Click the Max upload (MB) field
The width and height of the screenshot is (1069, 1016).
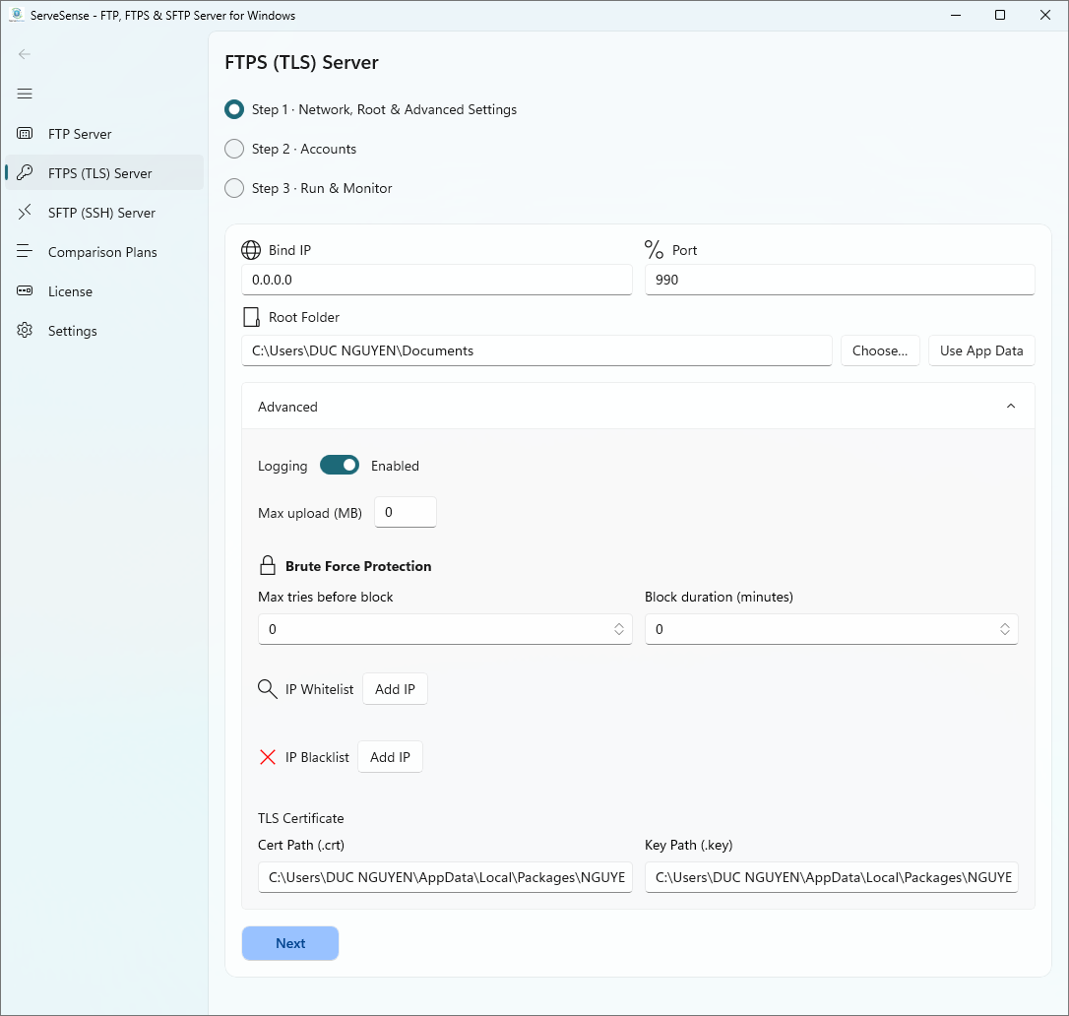coord(405,512)
